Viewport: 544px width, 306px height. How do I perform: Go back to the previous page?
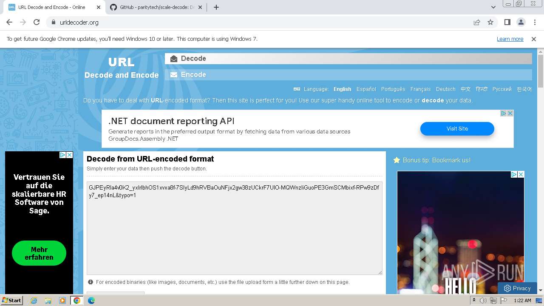(x=9, y=22)
